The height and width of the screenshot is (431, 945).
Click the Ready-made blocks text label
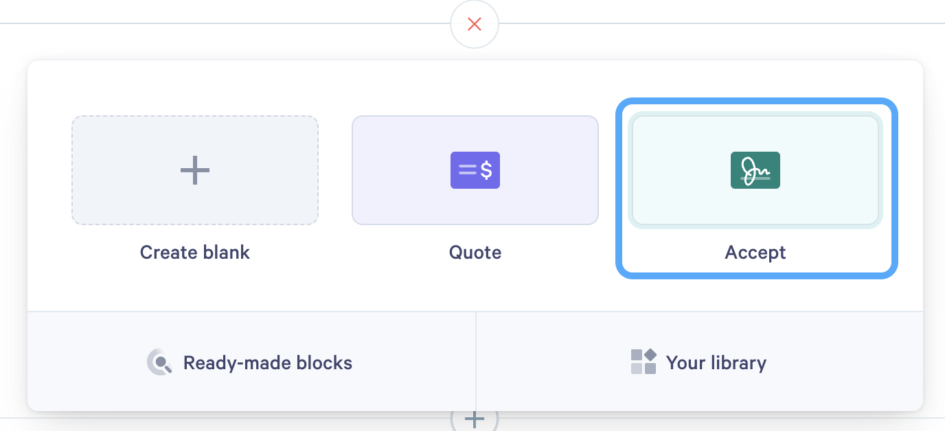pyautogui.click(x=268, y=362)
